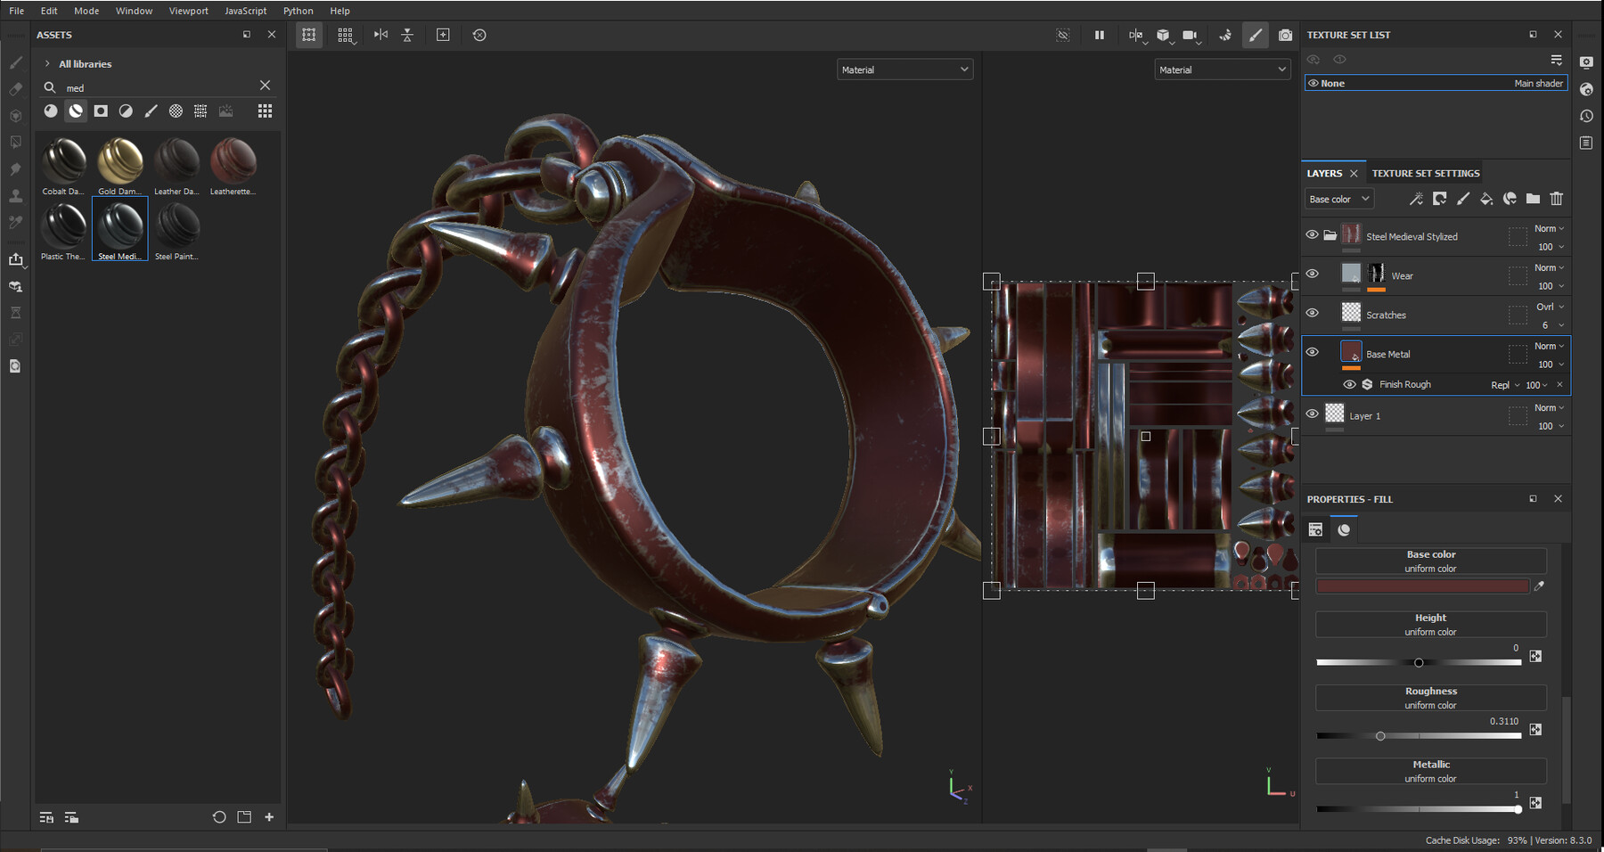The image size is (1604, 852).
Task: Open the Base color channel dropdown
Action: click(x=1338, y=199)
